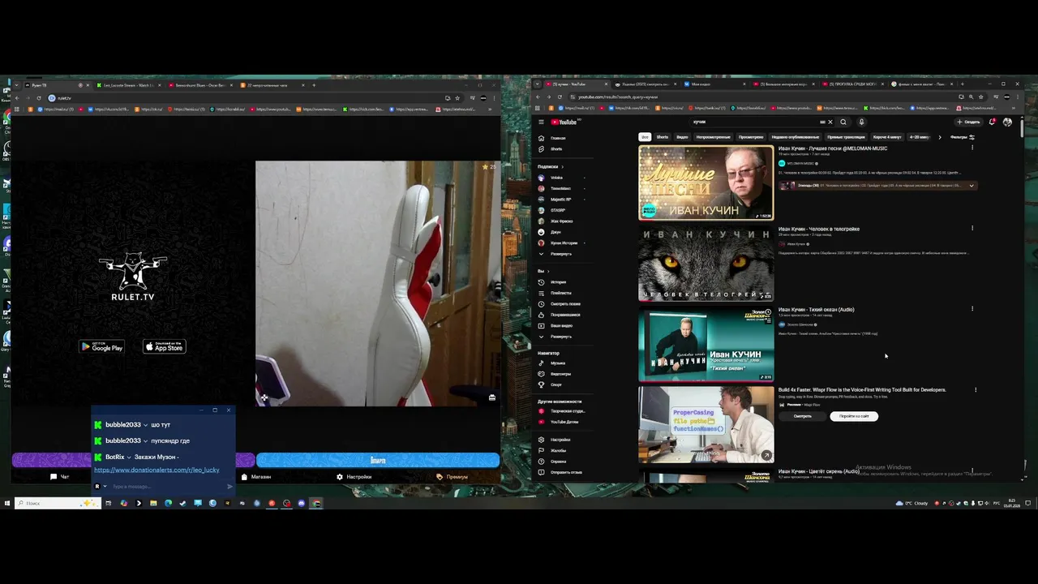Click Перейти на сайт ad button
Viewport: 1038px width, 584px height.
854,416
